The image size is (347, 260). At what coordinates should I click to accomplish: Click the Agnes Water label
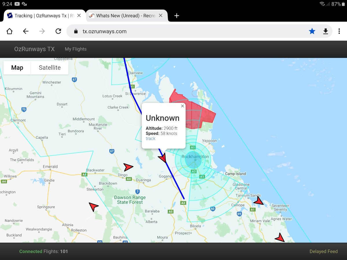pyautogui.click(x=281, y=219)
